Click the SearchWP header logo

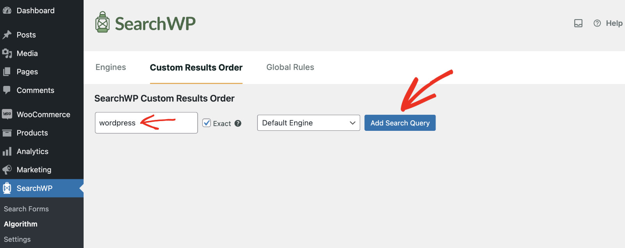145,22
